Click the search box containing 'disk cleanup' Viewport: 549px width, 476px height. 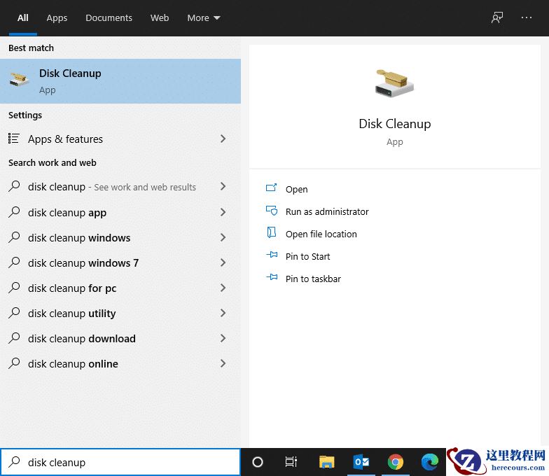pos(126,462)
